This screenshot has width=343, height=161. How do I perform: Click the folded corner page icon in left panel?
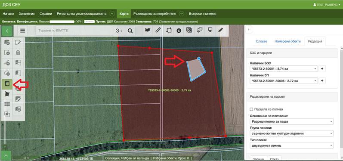[18, 99]
